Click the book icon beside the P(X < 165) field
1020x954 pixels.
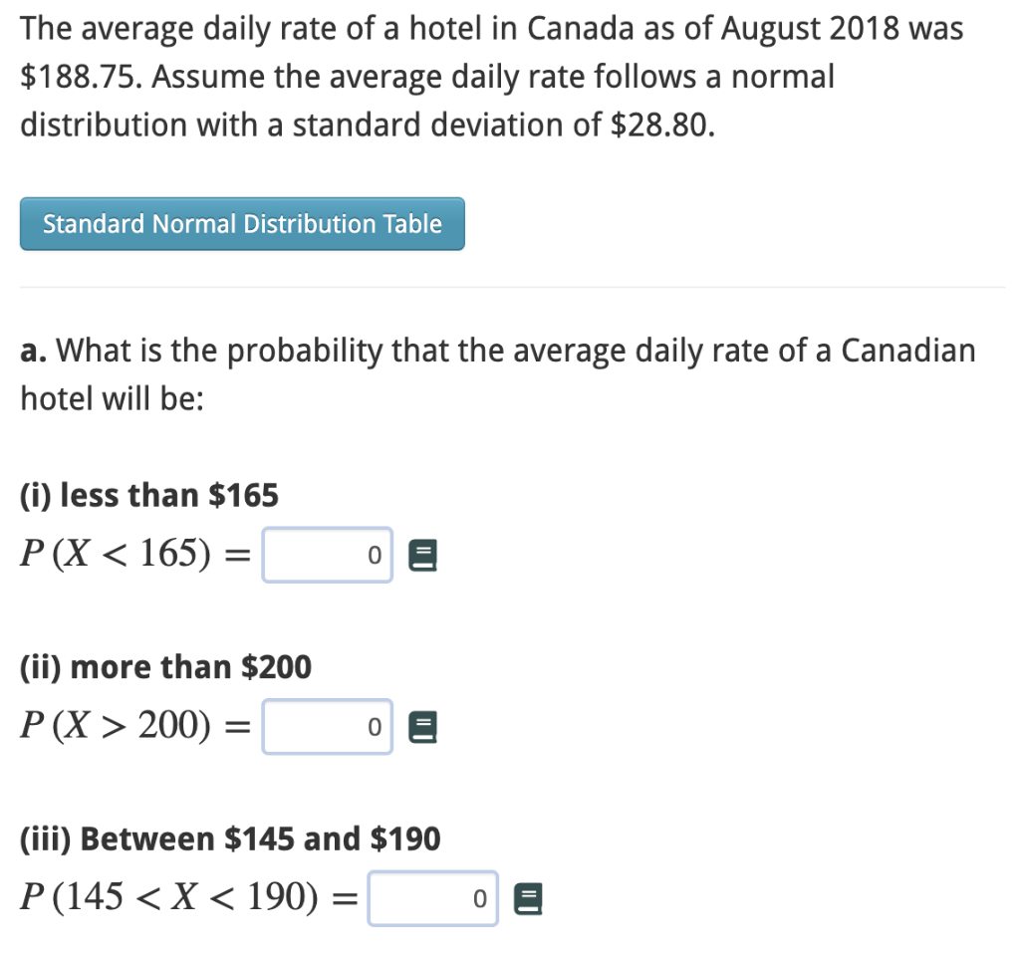click(421, 555)
